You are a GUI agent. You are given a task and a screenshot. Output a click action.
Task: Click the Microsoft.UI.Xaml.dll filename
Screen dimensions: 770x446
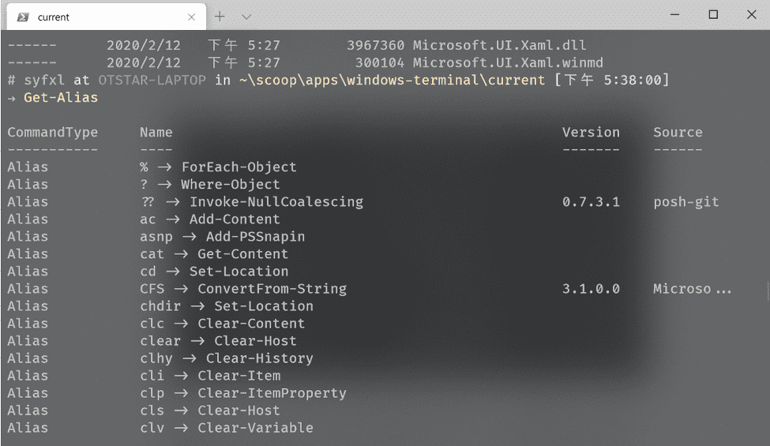coord(499,46)
